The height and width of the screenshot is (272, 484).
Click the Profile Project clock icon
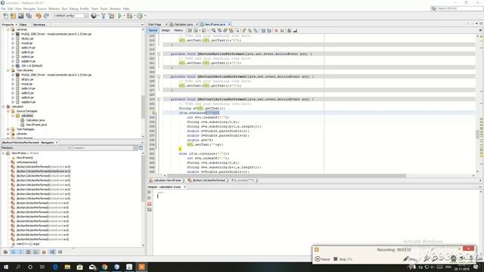click(140, 16)
